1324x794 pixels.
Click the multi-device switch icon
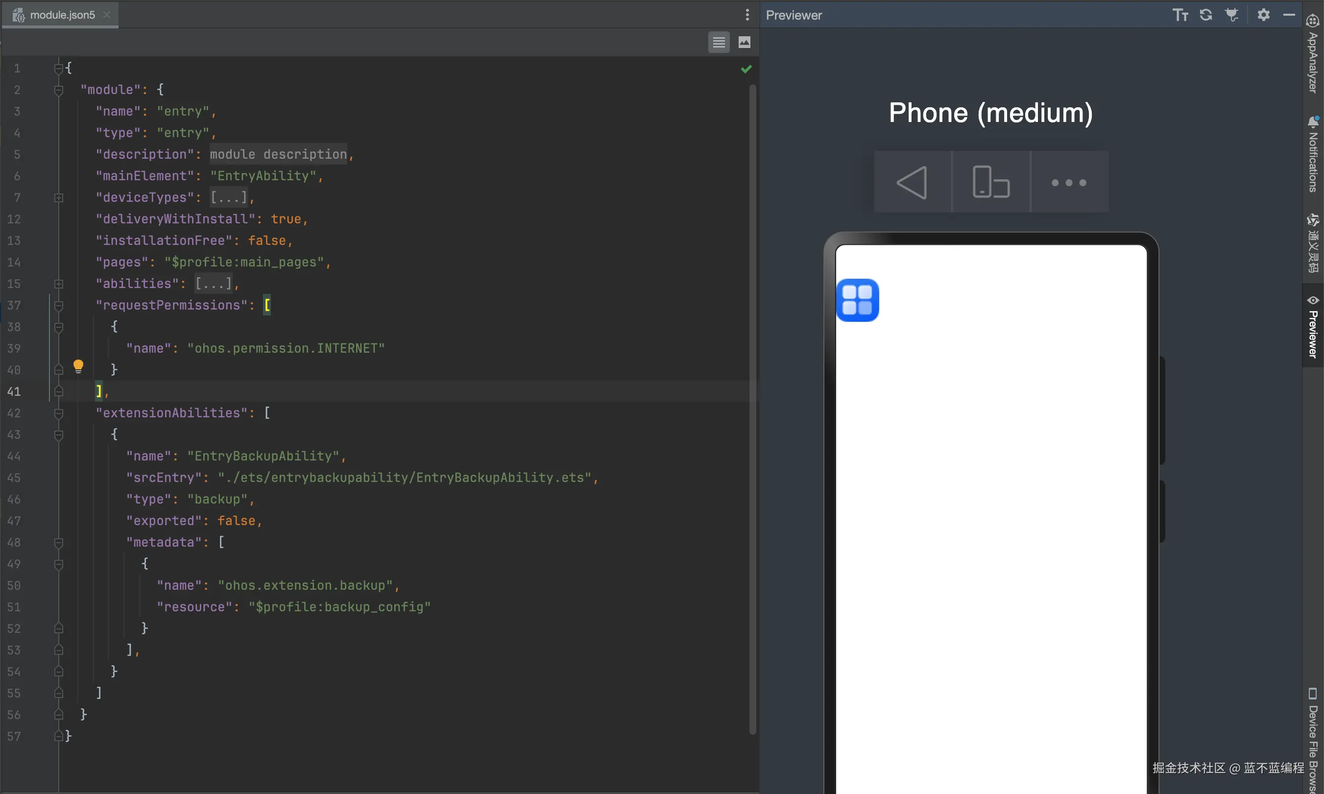click(x=991, y=182)
